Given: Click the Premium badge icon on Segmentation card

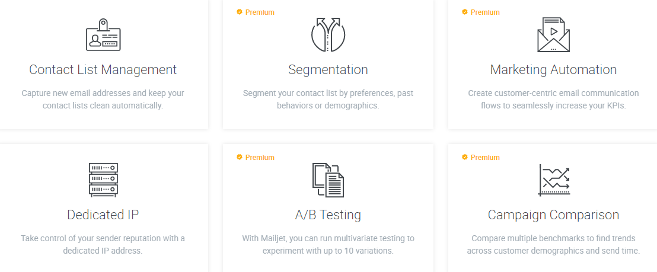Looking at the screenshot, I should 239,12.
